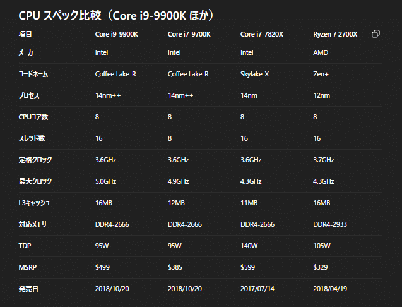Select the '140W' TDP cell
Viewport: 402px width, 307px height.
(249, 246)
